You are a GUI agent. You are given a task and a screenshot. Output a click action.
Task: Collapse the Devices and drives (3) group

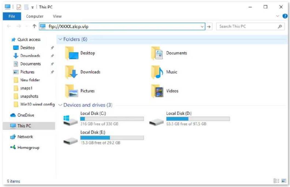tap(60, 105)
